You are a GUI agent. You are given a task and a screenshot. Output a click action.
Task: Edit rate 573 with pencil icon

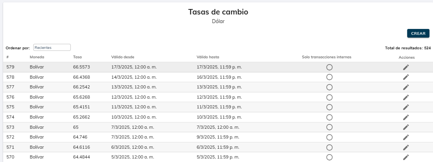point(406,127)
